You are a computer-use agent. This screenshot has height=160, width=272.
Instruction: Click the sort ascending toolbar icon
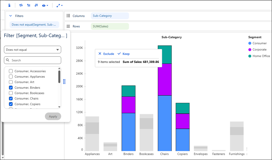pos(29,5)
